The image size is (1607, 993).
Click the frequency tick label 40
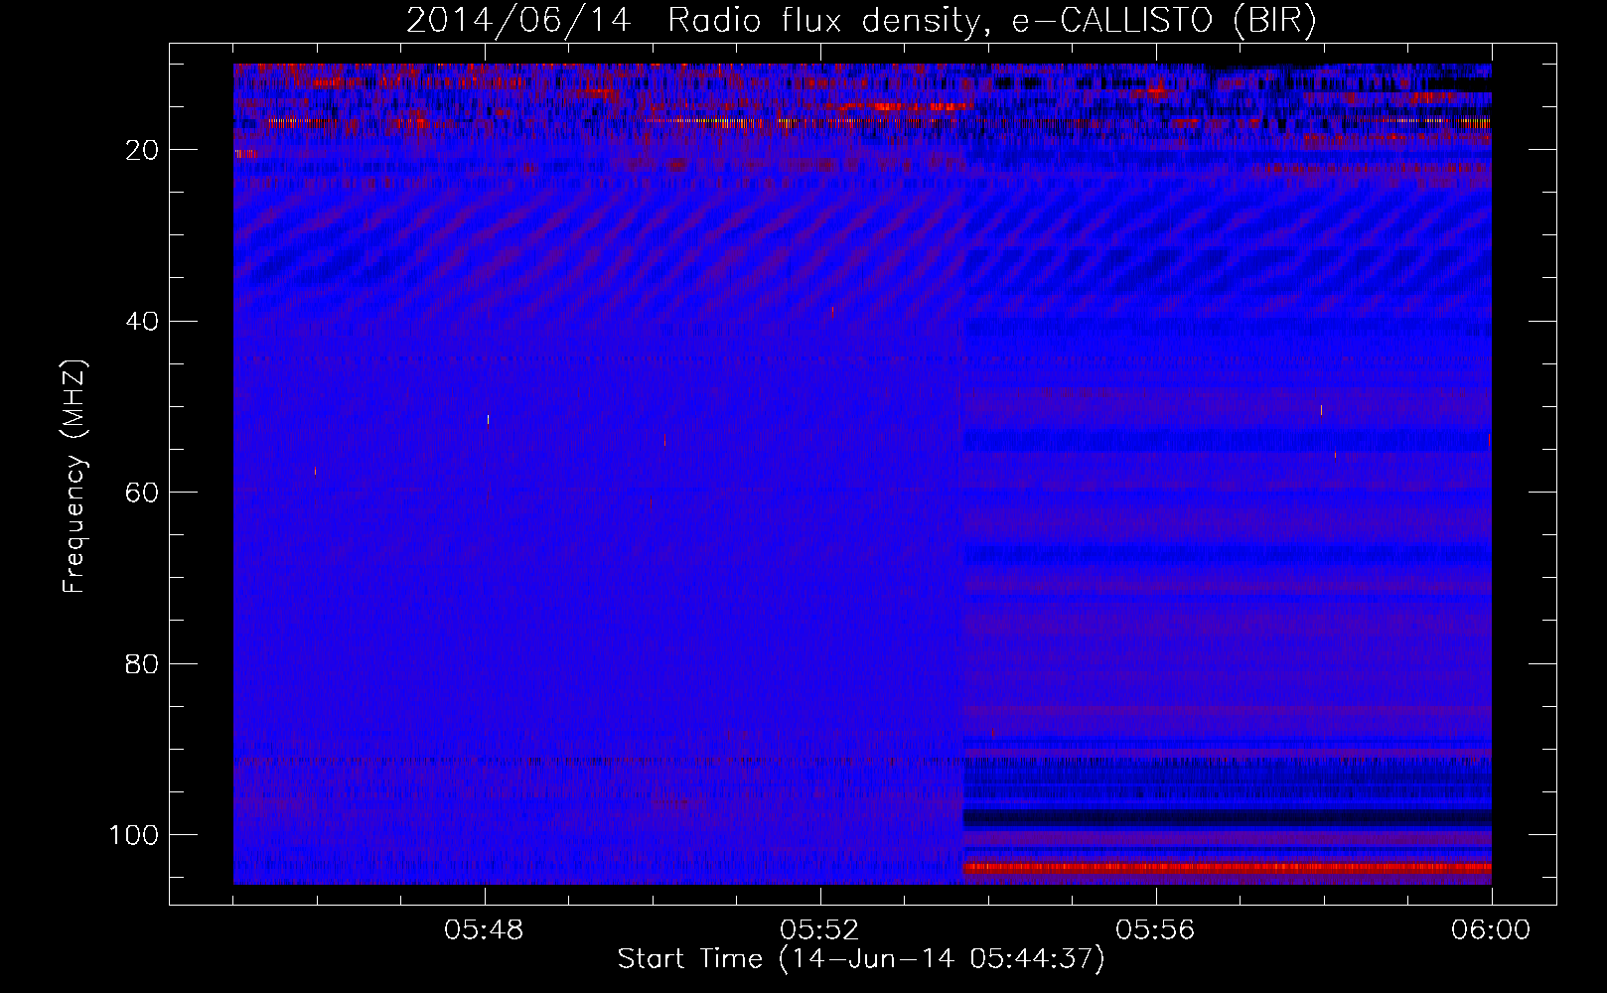[142, 322]
